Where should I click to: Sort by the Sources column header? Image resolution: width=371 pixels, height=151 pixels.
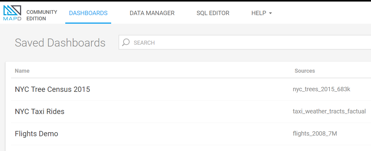[304, 71]
